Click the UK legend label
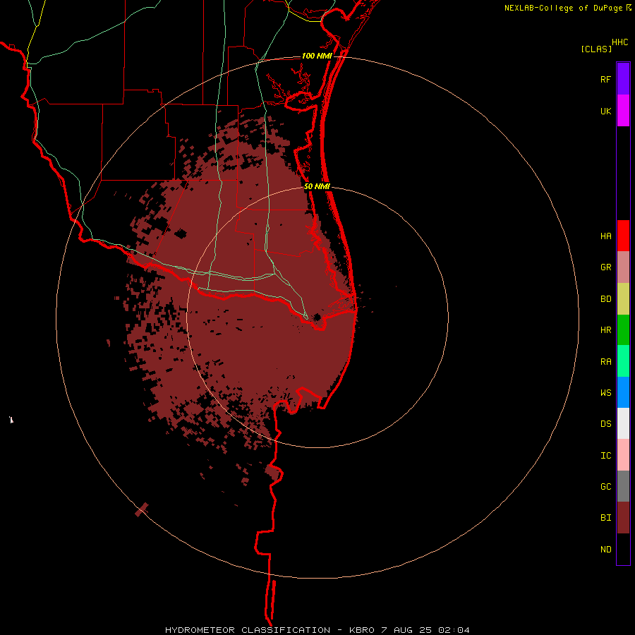 pyautogui.click(x=605, y=111)
